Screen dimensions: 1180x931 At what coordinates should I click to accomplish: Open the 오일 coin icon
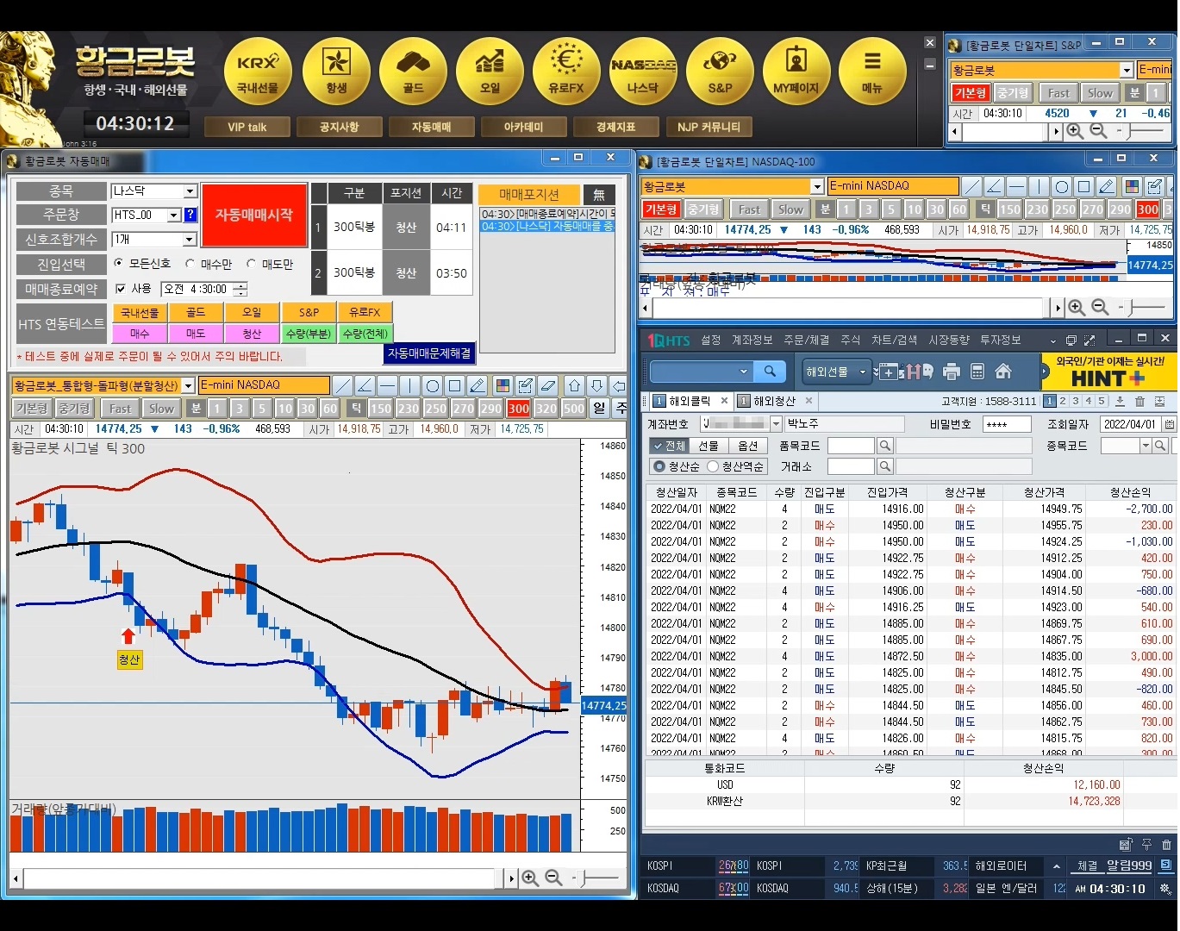point(490,72)
